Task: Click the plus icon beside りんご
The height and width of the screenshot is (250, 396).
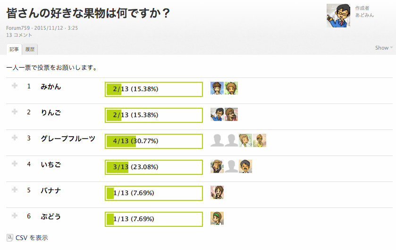Action: click(x=15, y=112)
